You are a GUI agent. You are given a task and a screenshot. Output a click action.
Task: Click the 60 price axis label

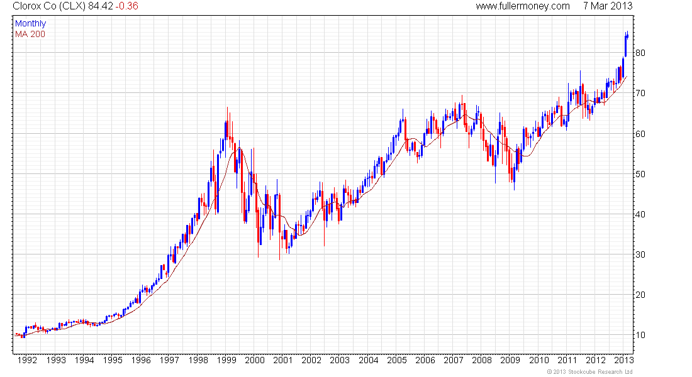(x=640, y=134)
